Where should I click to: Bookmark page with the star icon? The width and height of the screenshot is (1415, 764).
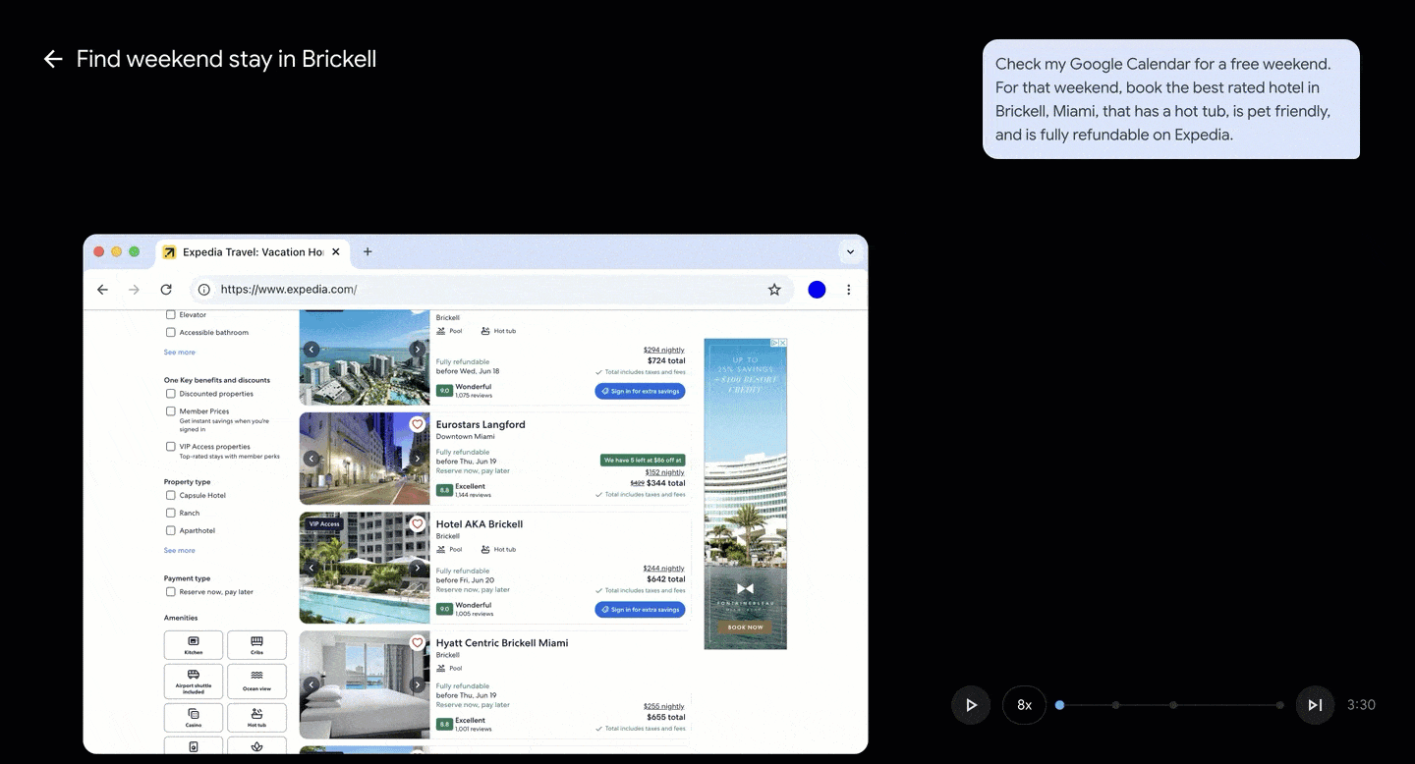click(774, 290)
